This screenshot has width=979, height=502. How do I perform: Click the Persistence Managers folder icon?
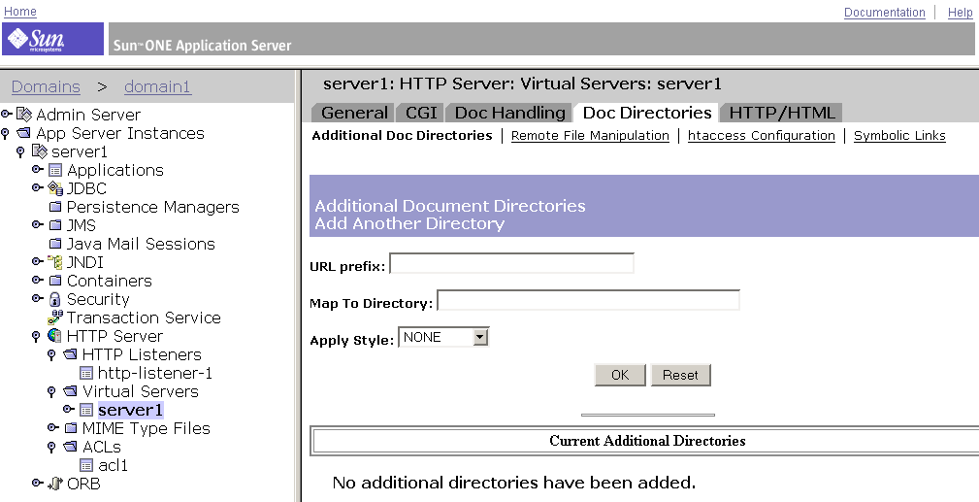click(55, 207)
